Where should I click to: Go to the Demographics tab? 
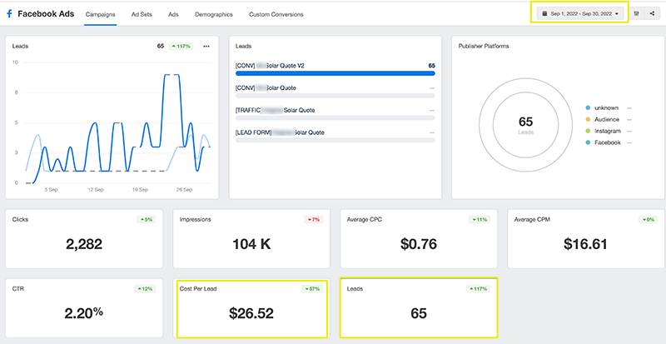click(x=214, y=14)
